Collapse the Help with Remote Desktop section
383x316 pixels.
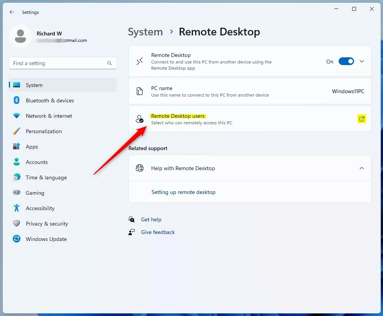pos(362,168)
